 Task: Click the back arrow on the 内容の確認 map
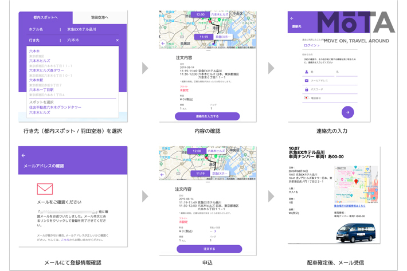coord(163,44)
